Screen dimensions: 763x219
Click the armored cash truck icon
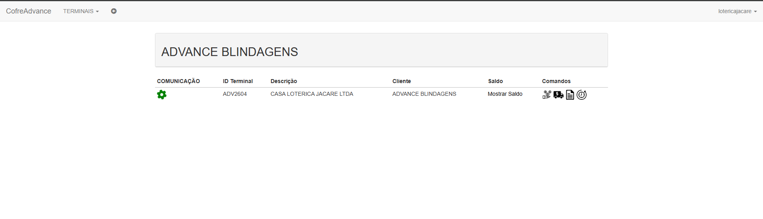(x=558, y=95)
